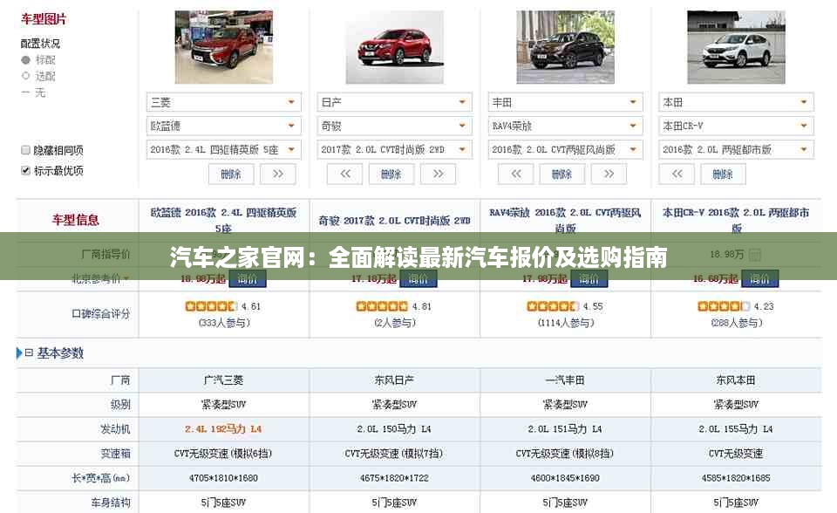Click the << arrow under Nissan X-Trail
Screen dimensions: 837x513
tap(344, 174)
